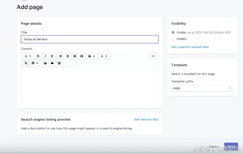Insert a video into content

tap(52, 63)
